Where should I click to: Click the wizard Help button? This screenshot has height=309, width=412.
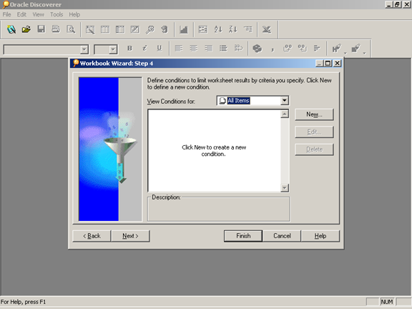click(320, 236)
